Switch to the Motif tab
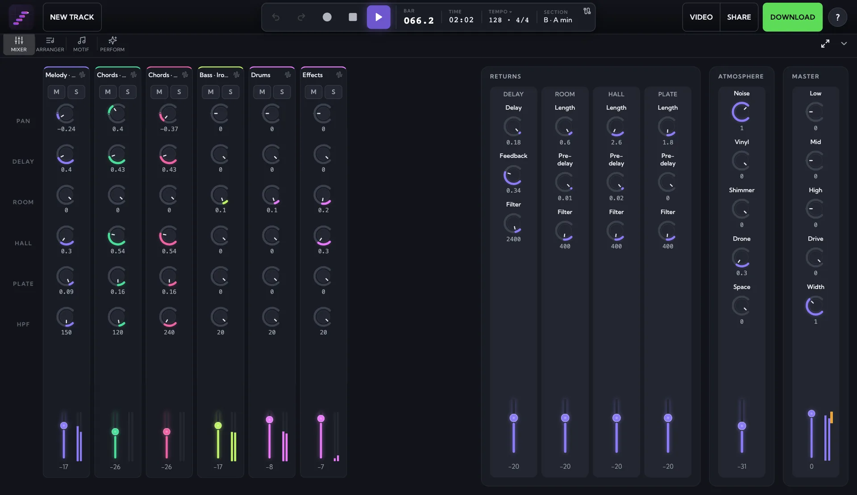Screen dimensions: 857x495 pos(81,44)
